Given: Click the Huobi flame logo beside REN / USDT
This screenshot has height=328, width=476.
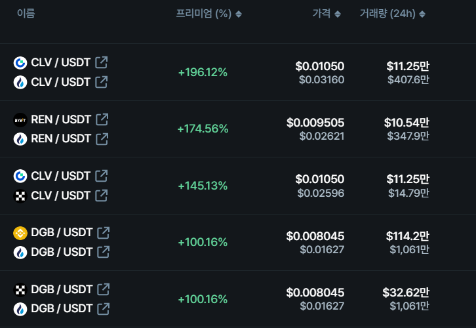Looking at the screenshot, I should coord(20,139).
